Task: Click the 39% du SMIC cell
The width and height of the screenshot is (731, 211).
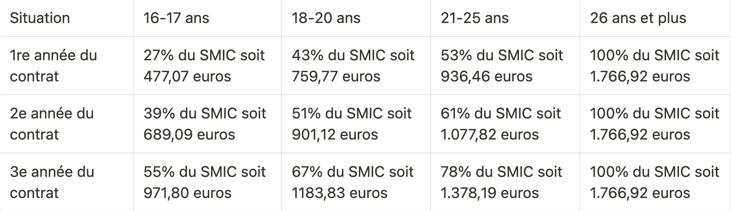Action: click(205, 124)
